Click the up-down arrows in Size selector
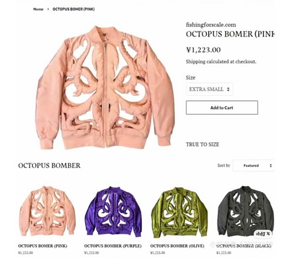The image size is (288, 258). [228, 89]
